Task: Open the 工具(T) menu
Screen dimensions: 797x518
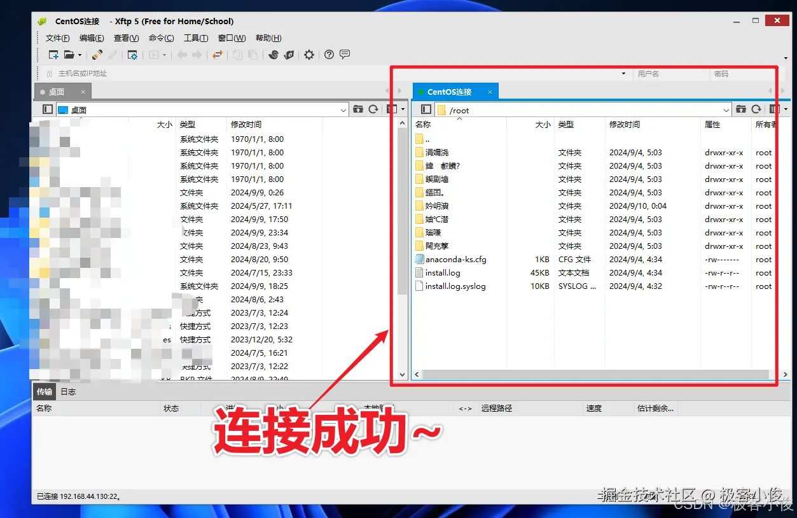Action: (x=196, y=38)
